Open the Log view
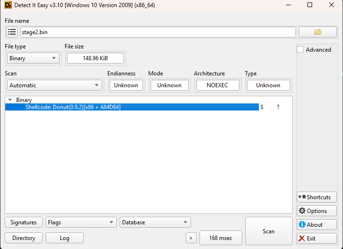The height and width of the screenshot is (249, 343). [65, 238]
